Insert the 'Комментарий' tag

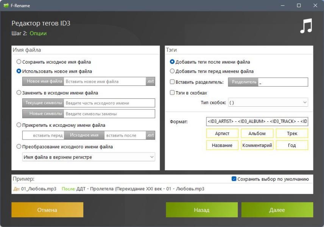coord(257,145)
